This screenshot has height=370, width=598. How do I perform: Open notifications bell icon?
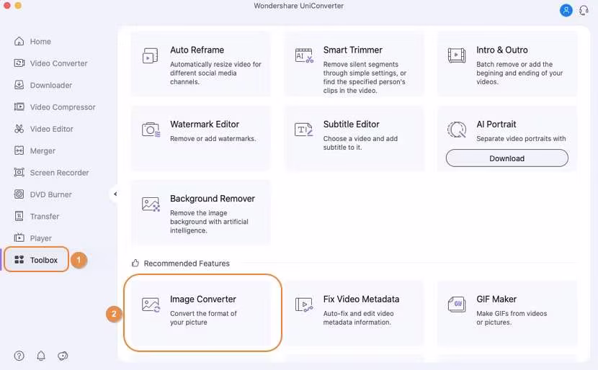(x=41, y=356)
